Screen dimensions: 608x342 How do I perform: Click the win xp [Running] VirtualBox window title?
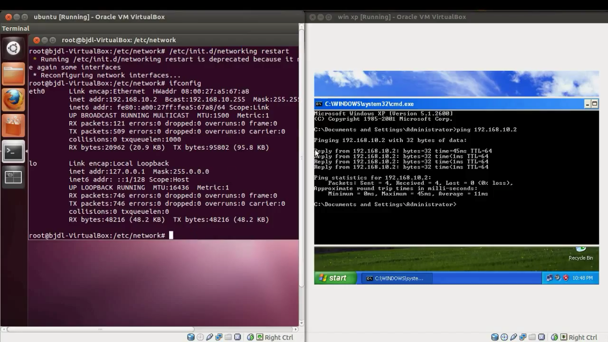coord(402,17)
